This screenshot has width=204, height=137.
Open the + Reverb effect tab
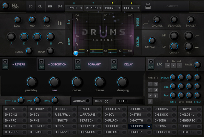[19, 64]
